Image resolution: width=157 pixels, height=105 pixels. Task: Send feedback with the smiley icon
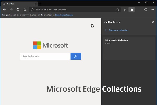(146, 10)
